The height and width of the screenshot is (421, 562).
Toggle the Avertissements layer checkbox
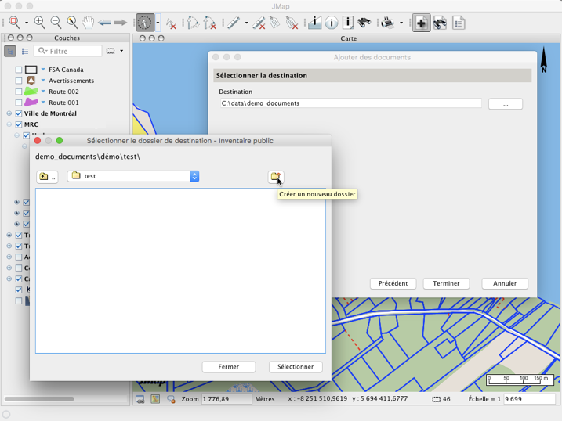point(19,81)
